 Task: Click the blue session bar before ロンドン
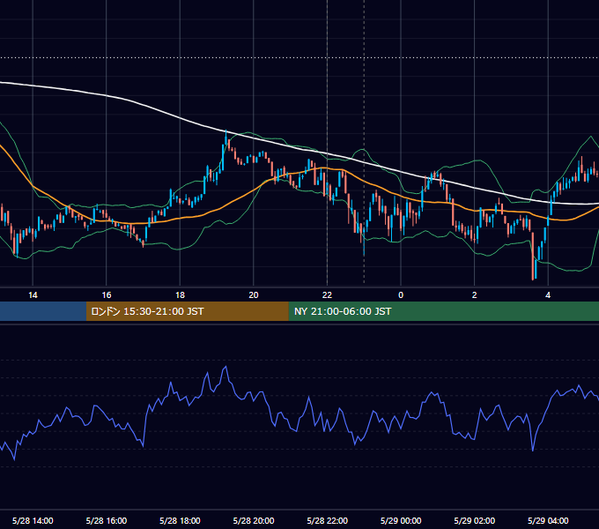[x=43, y=311]
